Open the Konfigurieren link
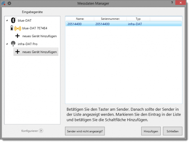 pyautogui.click(x=30, y=131)
